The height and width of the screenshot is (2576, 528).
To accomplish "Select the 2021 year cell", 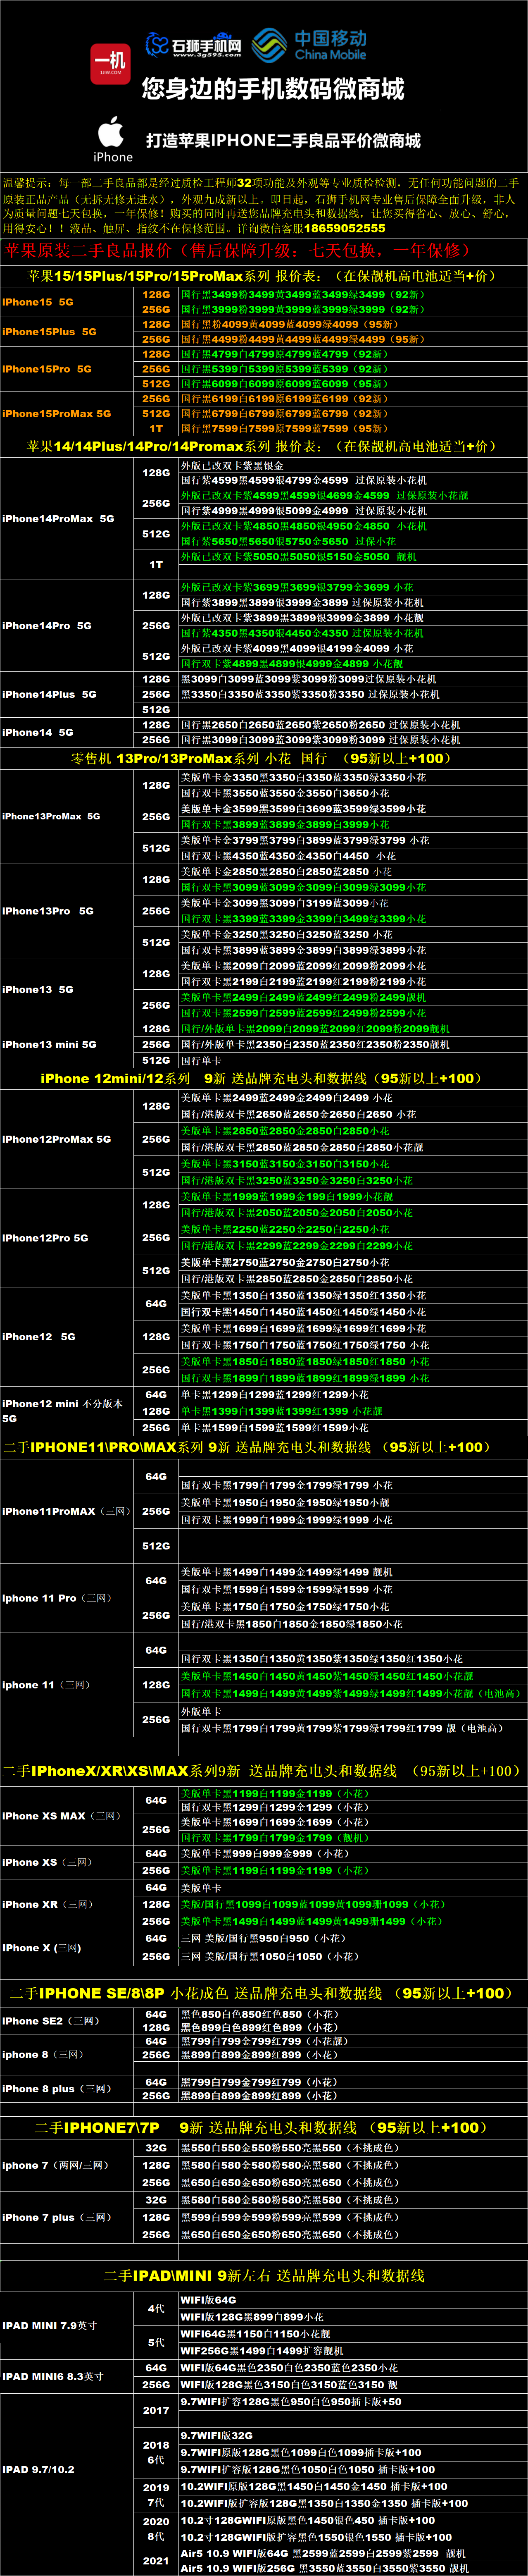I will point(156,2561).
